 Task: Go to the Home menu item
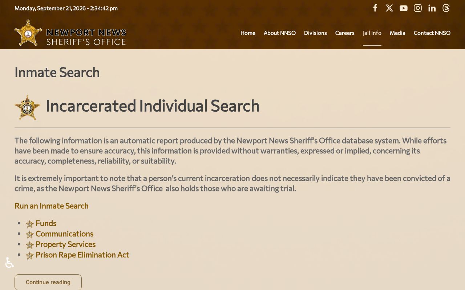(x=248, y=33)
